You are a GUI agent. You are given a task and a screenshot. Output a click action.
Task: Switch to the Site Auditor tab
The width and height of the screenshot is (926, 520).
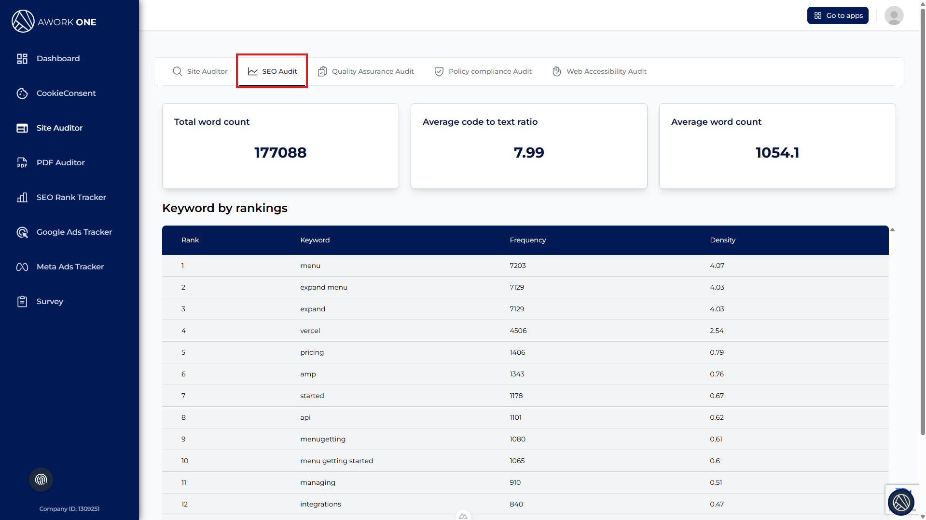200,71
